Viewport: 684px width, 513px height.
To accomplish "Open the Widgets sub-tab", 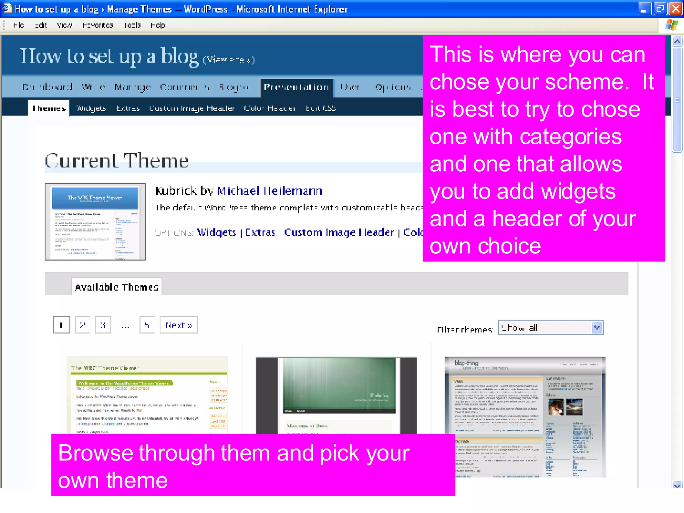I will (x=91, y=108).
